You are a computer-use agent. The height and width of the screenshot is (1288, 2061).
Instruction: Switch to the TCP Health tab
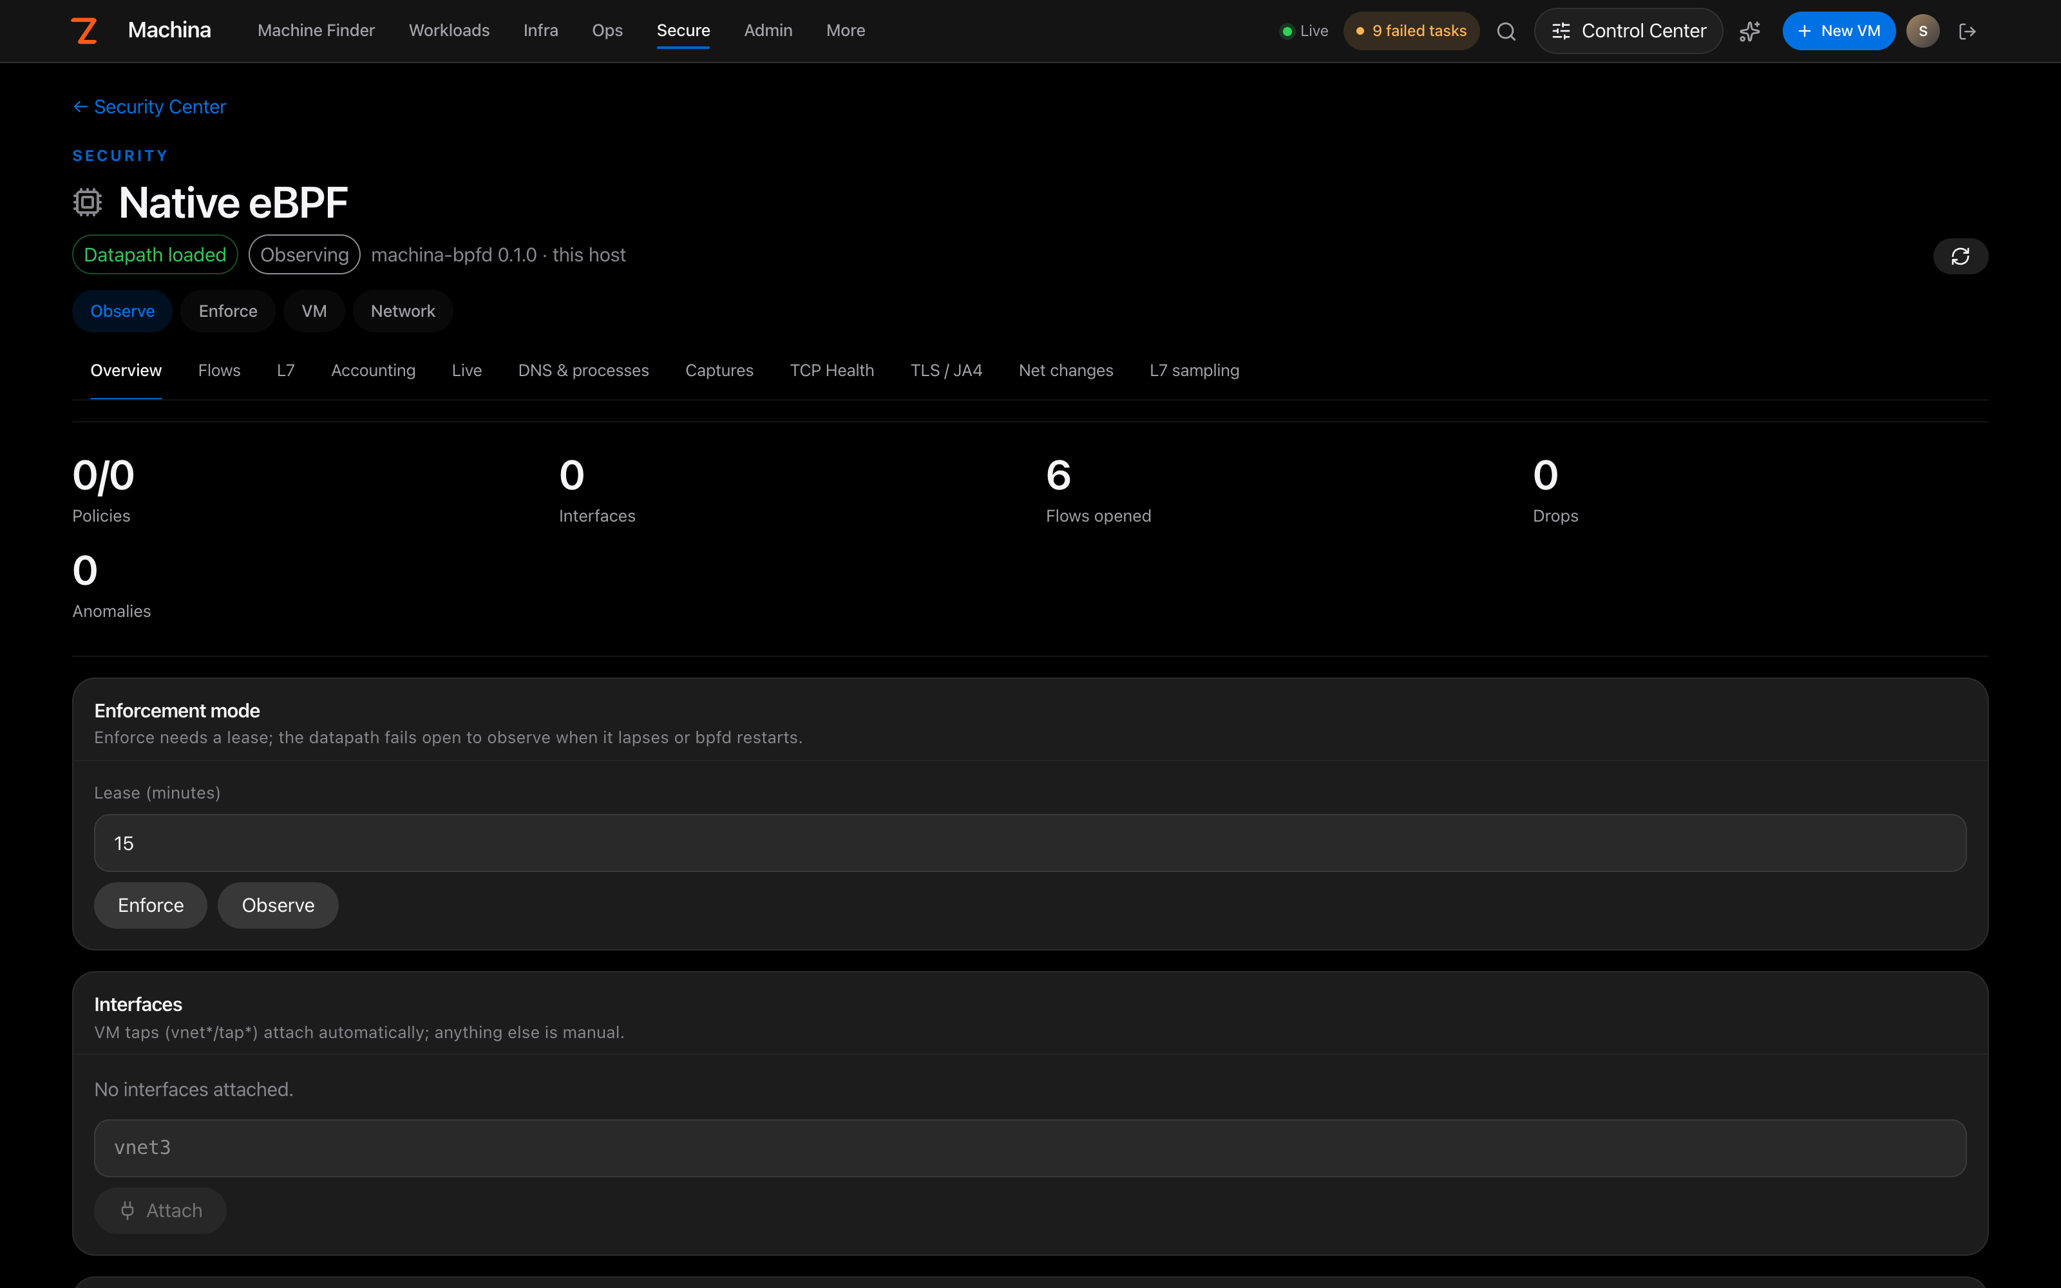coord(832,370)
